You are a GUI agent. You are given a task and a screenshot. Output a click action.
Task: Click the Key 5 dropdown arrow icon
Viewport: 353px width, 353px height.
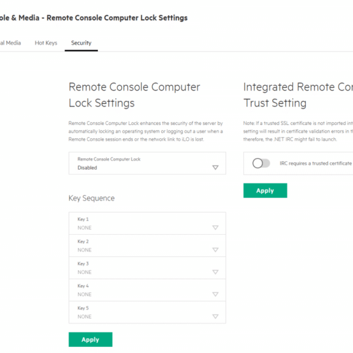click(215, 317)
